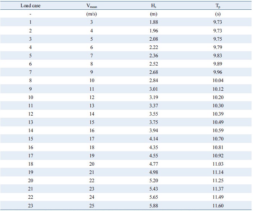Screen dimensions: 253x211
Task: Click the Hs column header
Action: [x=154, y=6]
